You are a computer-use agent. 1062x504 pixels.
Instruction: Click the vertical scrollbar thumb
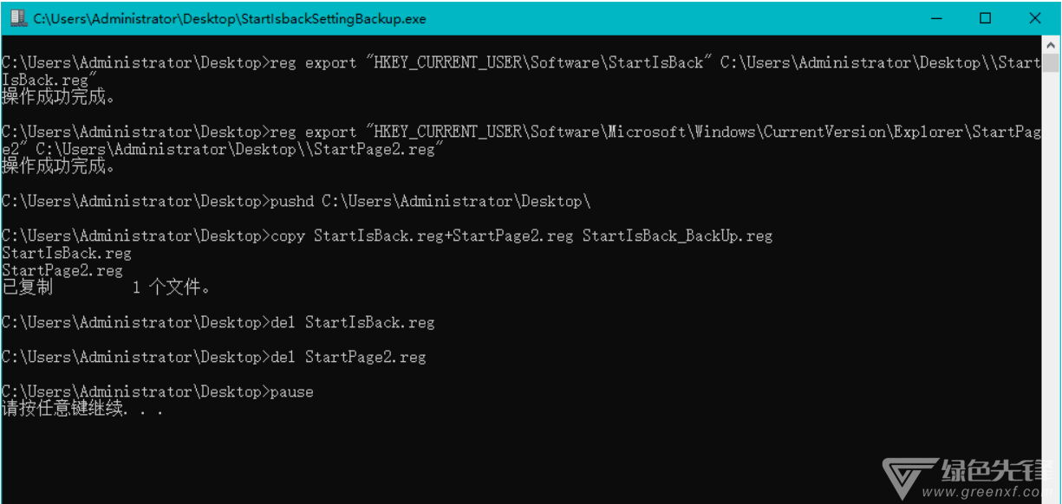[1051, 63]
